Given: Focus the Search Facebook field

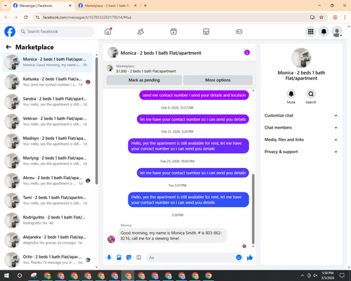Looking at the screenshot, I should [56, 32].
